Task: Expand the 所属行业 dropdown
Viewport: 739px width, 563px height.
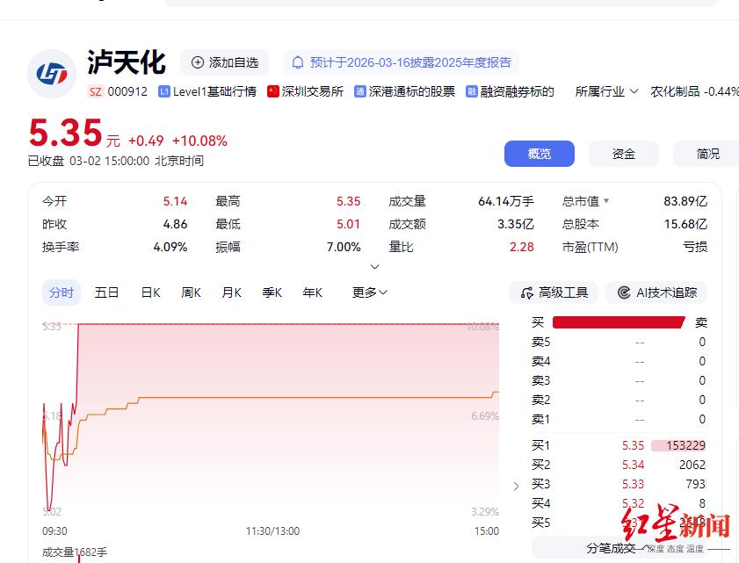Action: 607,91
